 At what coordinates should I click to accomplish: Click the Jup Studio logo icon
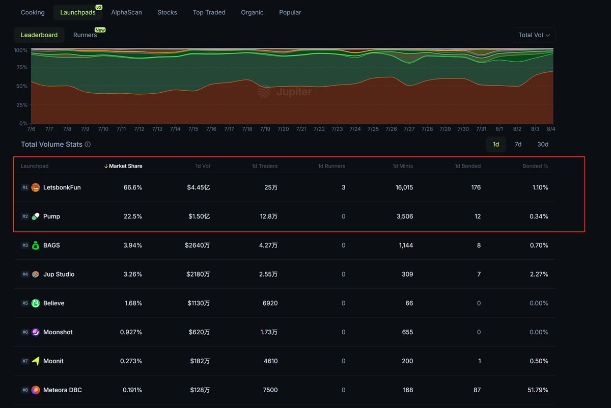pos(35,275)
